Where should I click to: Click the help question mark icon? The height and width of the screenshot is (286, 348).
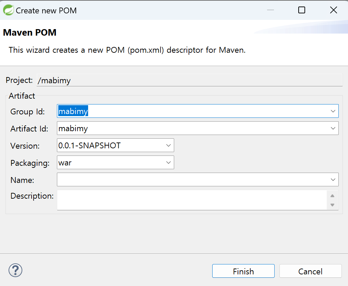[15, 270]
